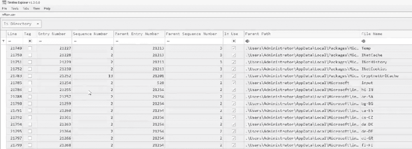Select the el-GR file name cell
412x149 pixels.
(x=386, y=138)
